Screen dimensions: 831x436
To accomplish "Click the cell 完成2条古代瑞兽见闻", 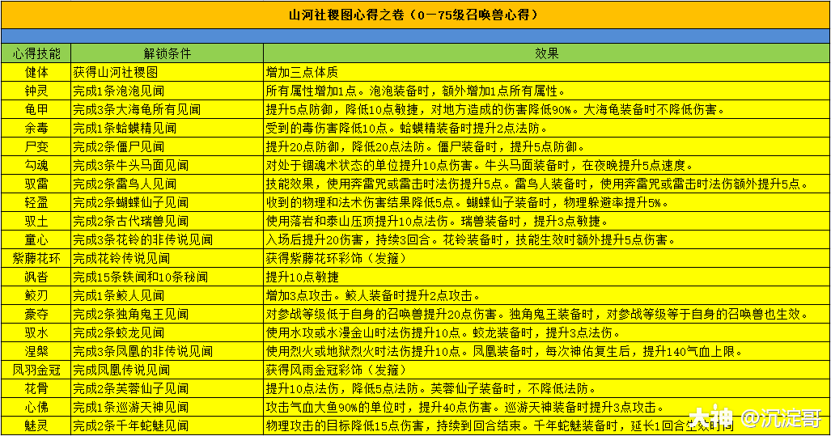I will 167,221.
